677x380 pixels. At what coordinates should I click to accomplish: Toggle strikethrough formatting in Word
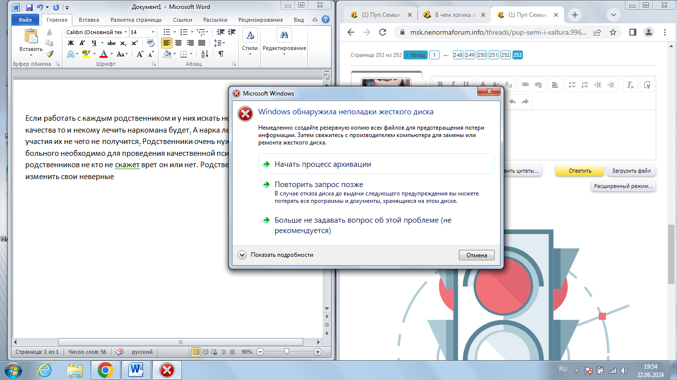[112, 43]
